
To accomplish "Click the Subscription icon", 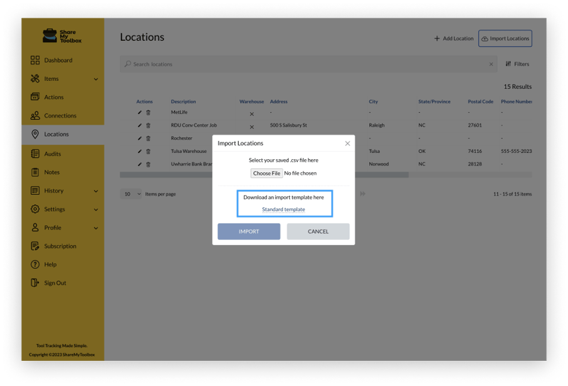I will tap(35, 246).
